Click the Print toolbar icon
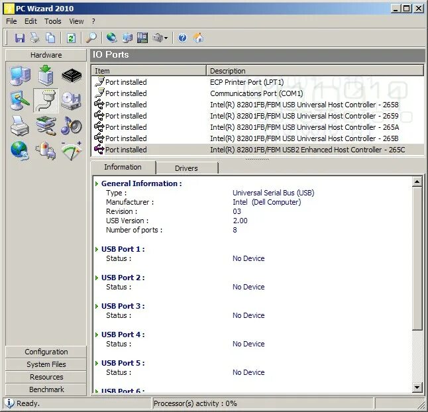The image size is (428, 412). click(x=35, y=38)
